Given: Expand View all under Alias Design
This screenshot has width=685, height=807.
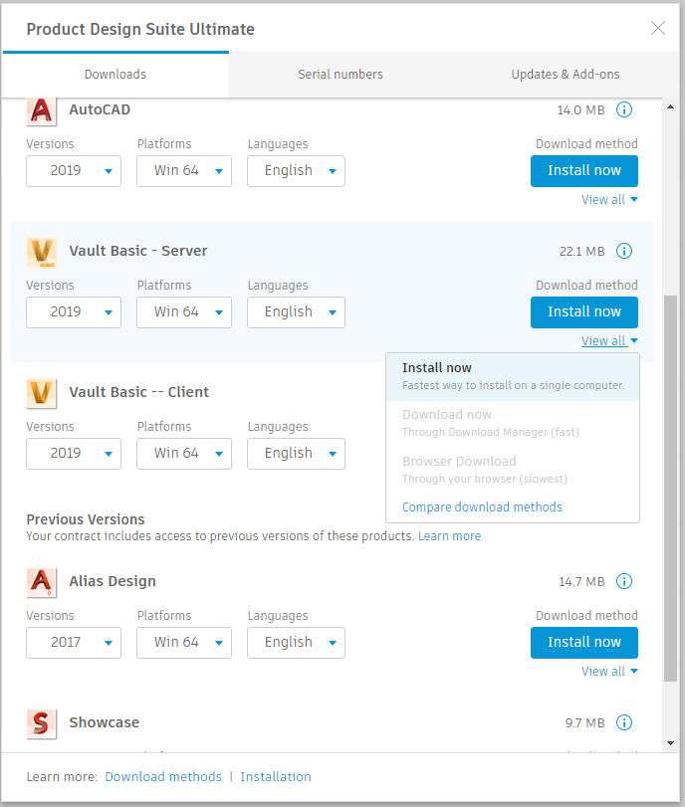Looking at the screenshot, I should click(609, 672).
